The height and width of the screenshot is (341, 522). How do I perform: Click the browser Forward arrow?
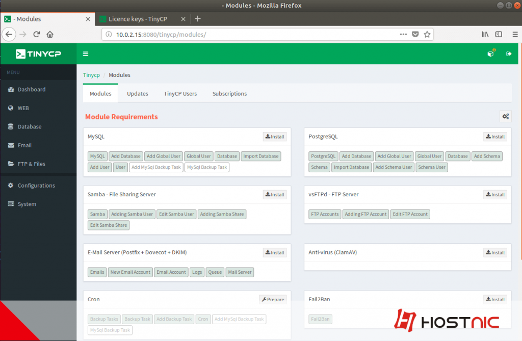[22, 34]
